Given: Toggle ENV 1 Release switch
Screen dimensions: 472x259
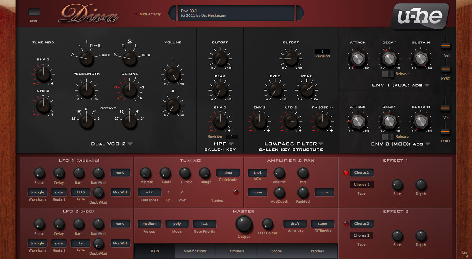Looking at the screenshot, I should coord(387,74).
